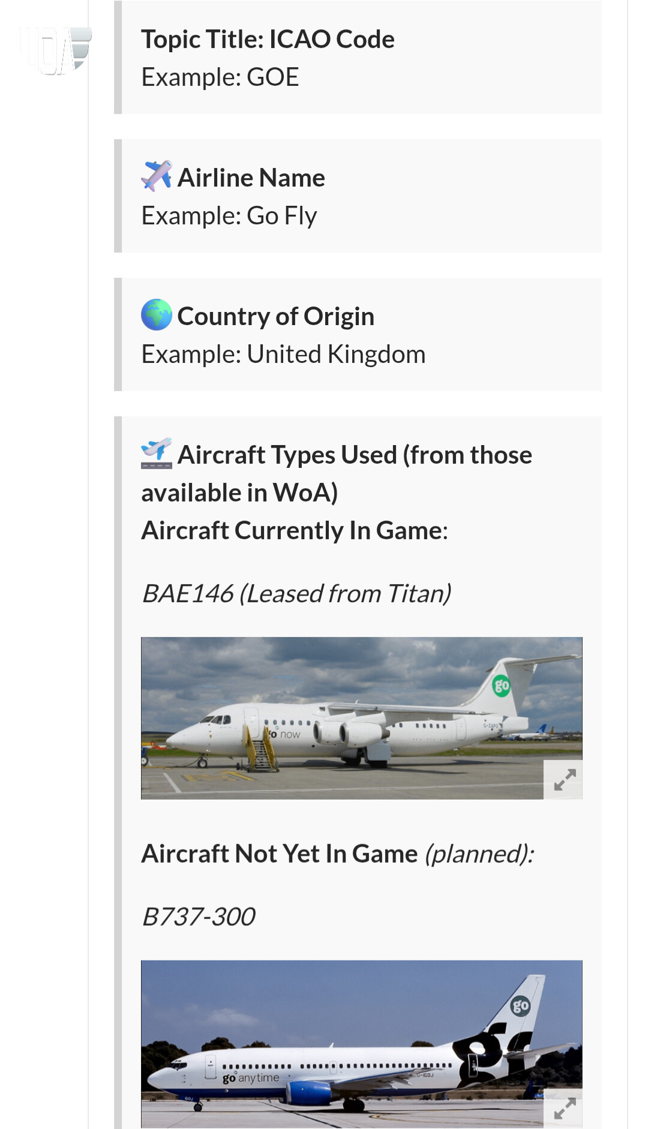
Task: Select the 'Example: United Kingdom' line
Action: 283,355
